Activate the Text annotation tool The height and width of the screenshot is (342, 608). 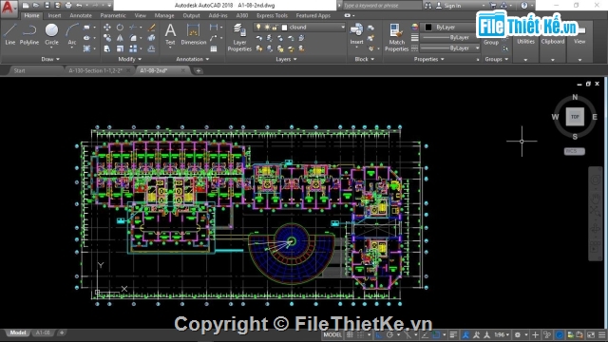tap(170, 34)
